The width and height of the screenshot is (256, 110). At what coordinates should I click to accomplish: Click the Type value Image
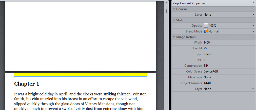click(x=208, y=54)
